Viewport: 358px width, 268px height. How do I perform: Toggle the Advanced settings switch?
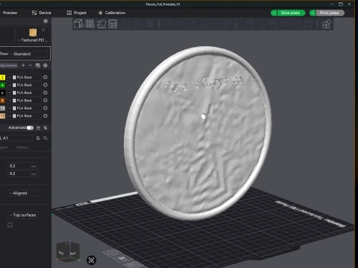tap(30, 128)
